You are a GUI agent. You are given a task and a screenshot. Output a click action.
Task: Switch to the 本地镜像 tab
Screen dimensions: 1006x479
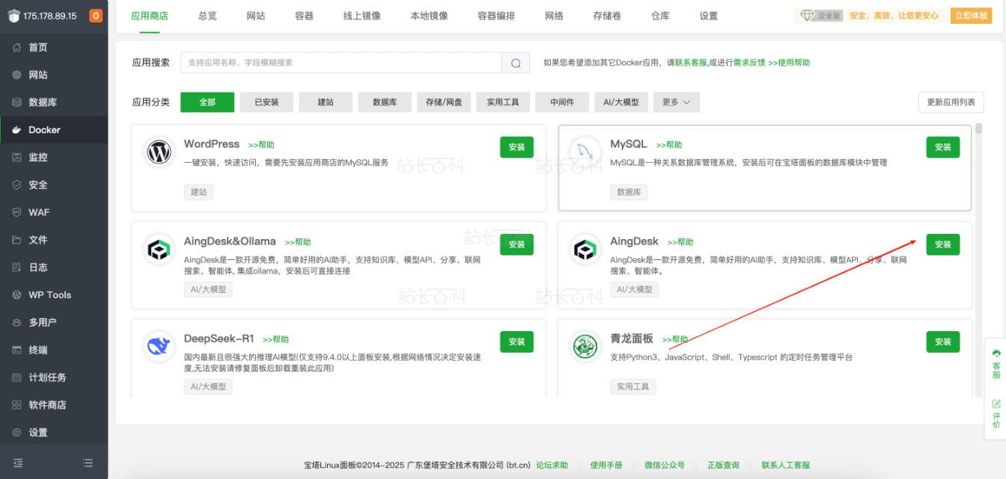[429, 16]
